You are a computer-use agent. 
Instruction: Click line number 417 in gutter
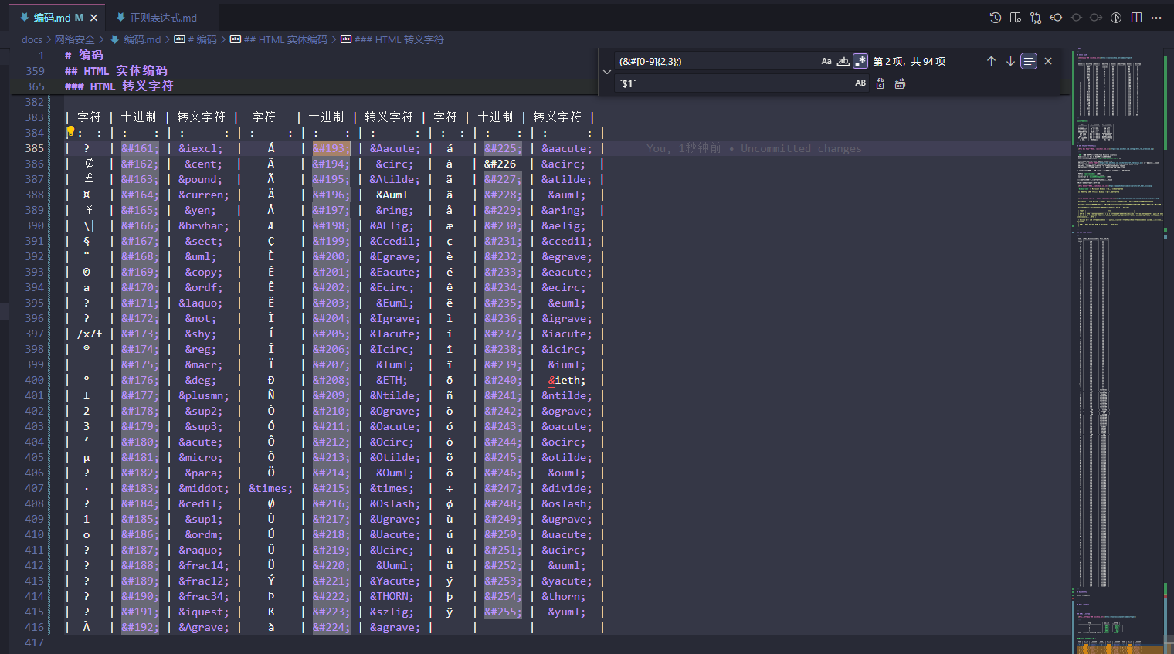click(x=34, y=642)
